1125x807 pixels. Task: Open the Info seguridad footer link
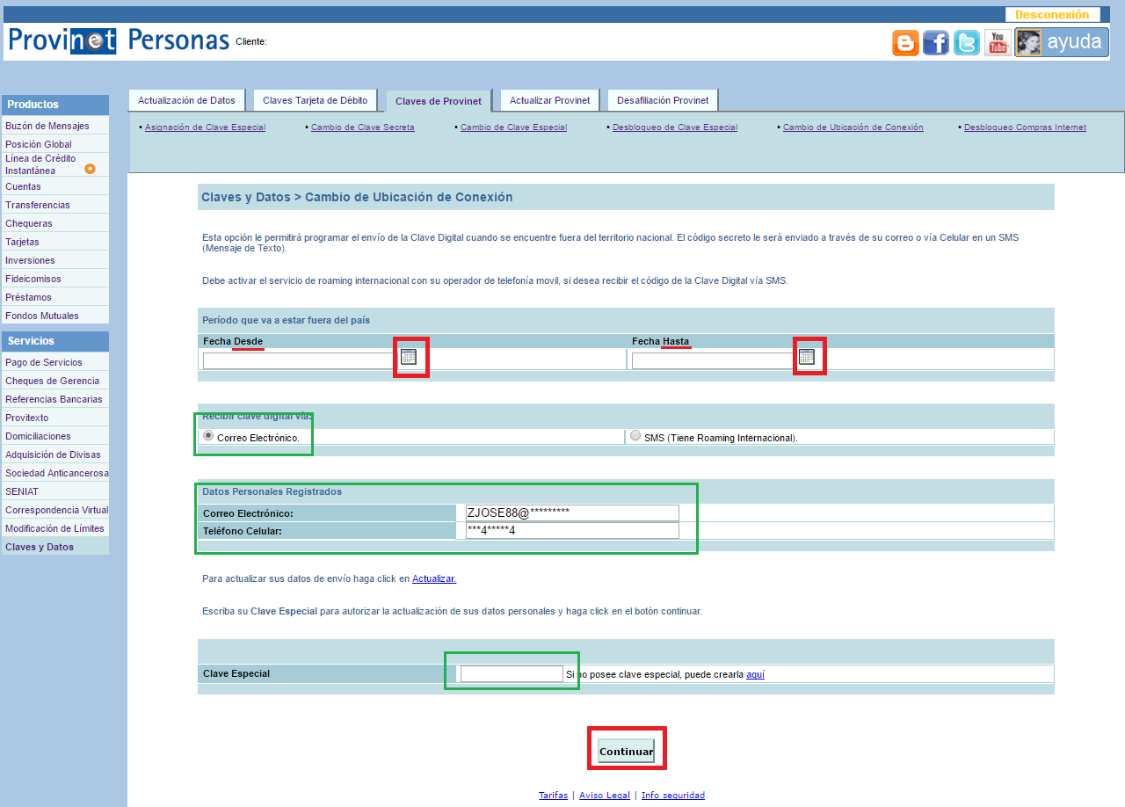[673, 795]
